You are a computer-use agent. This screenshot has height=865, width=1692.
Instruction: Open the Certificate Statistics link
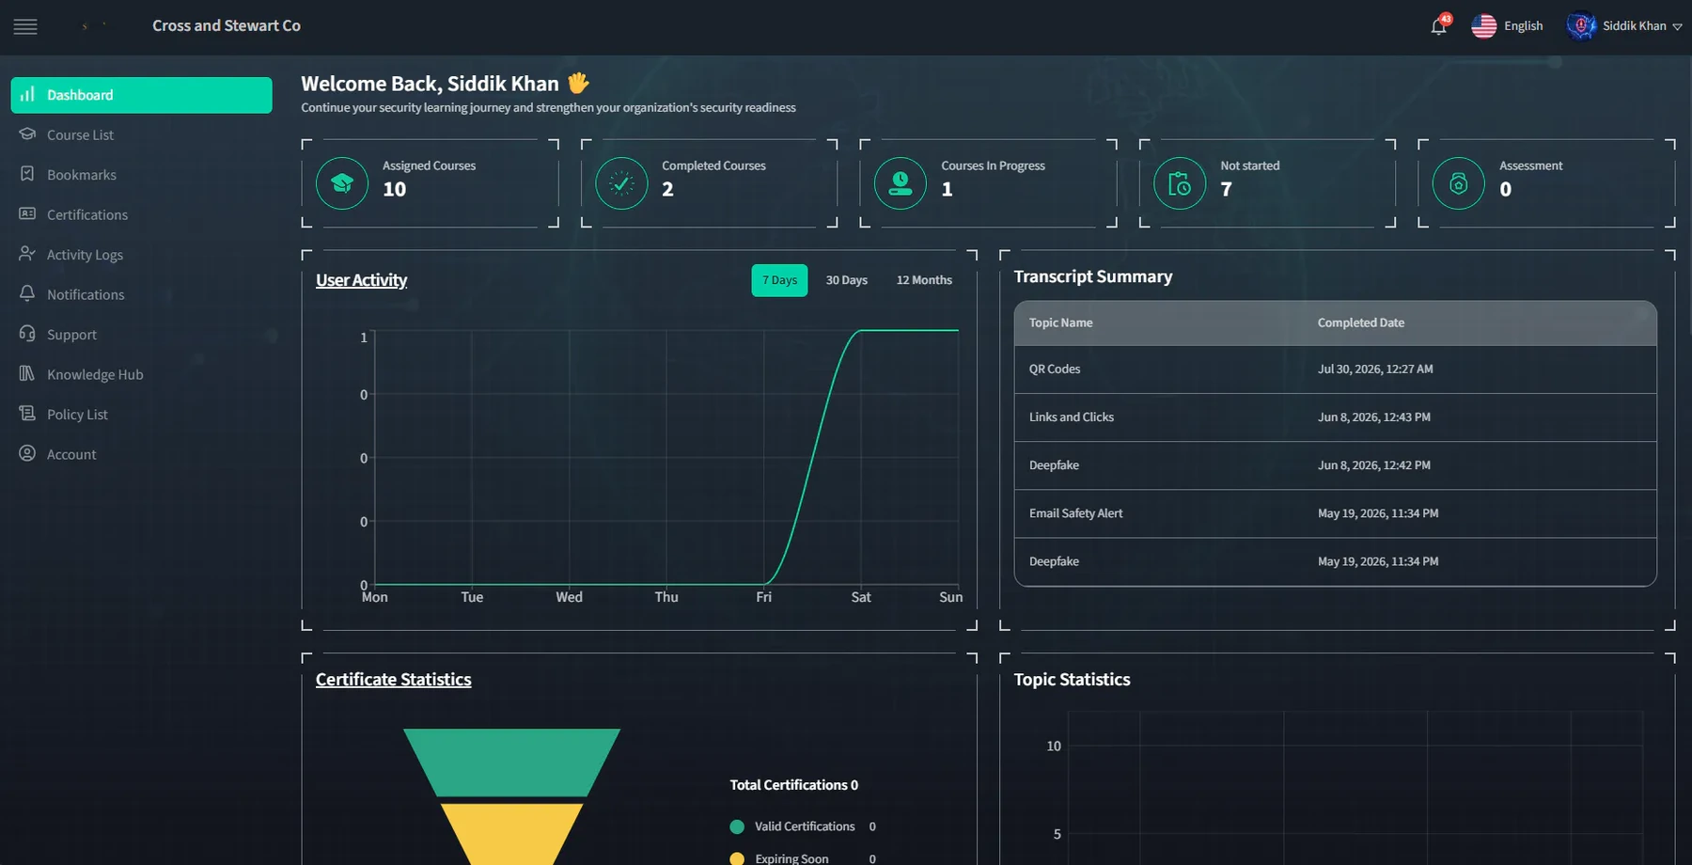click(394, 680)
